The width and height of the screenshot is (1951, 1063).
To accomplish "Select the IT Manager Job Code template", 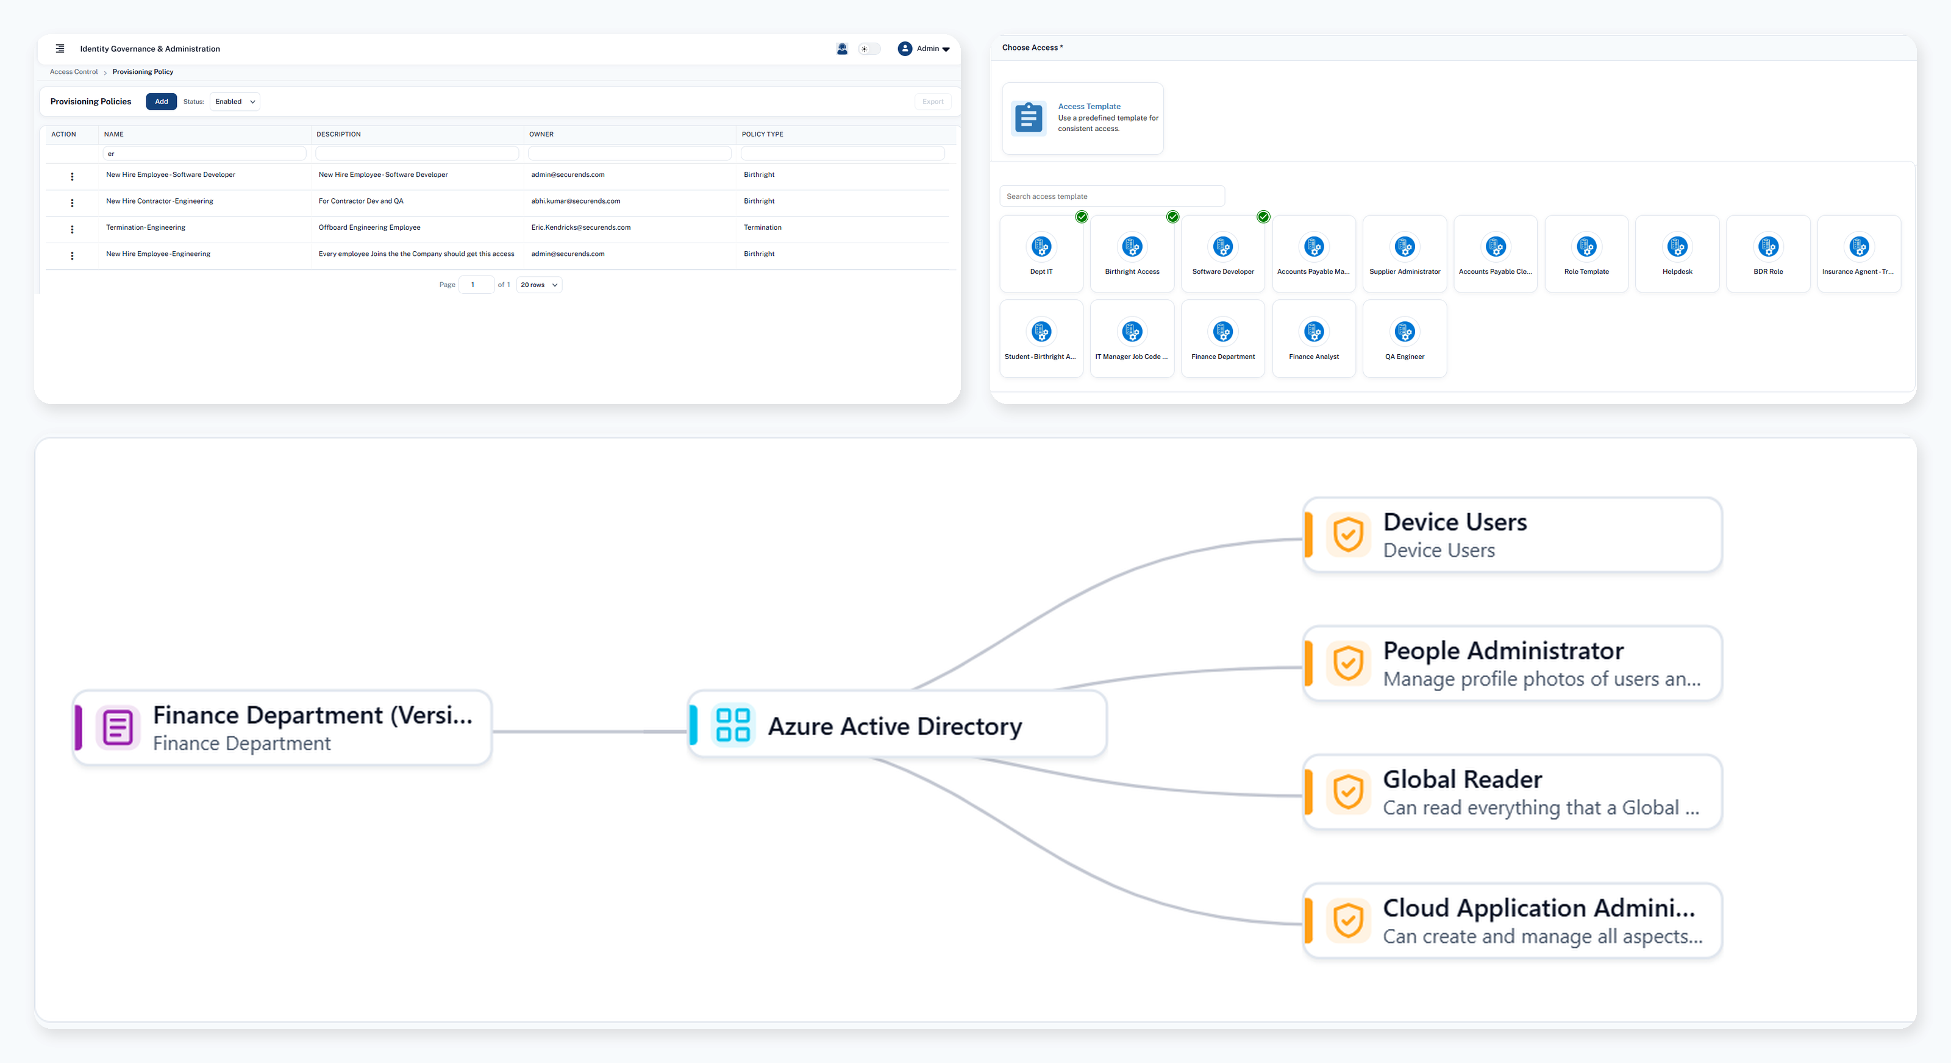I will (x=1132, y=338).
